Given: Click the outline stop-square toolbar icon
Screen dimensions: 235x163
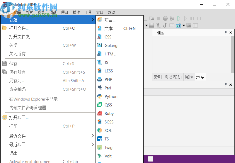Looking at the screenshot, I should pyautogui.click(x=199, y=18).
